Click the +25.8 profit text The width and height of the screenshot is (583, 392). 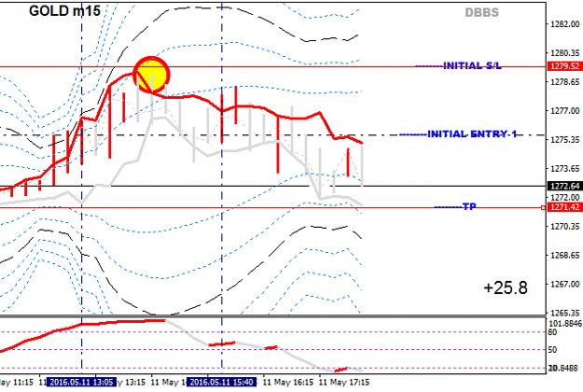pyautogui.click(x=506, y=287)
